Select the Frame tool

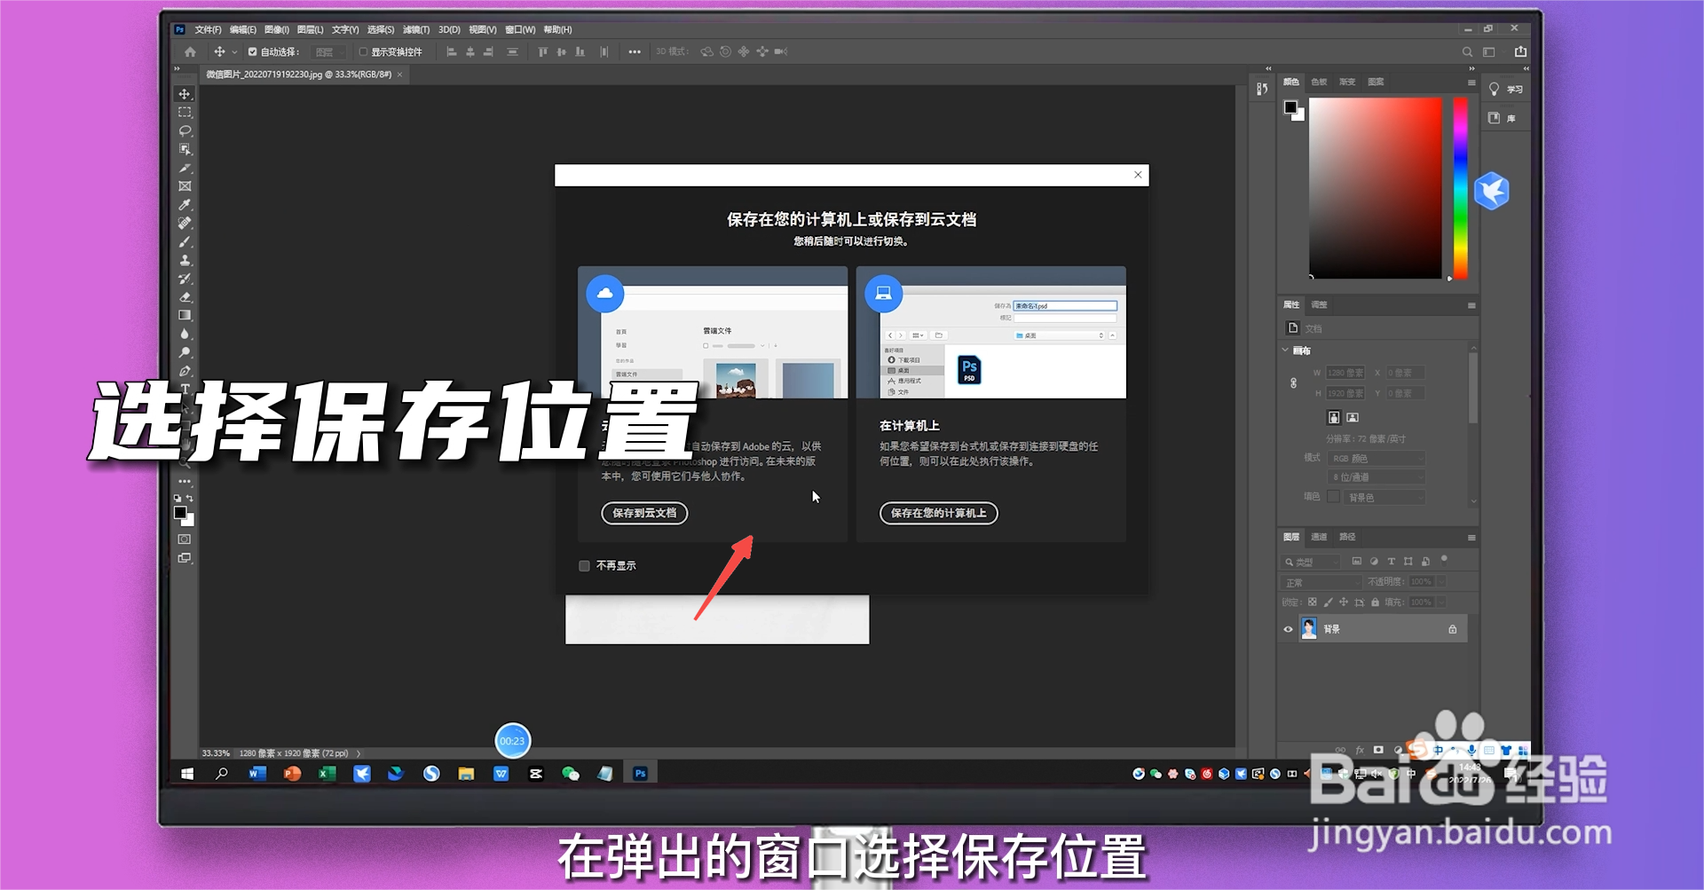[185, 186]
